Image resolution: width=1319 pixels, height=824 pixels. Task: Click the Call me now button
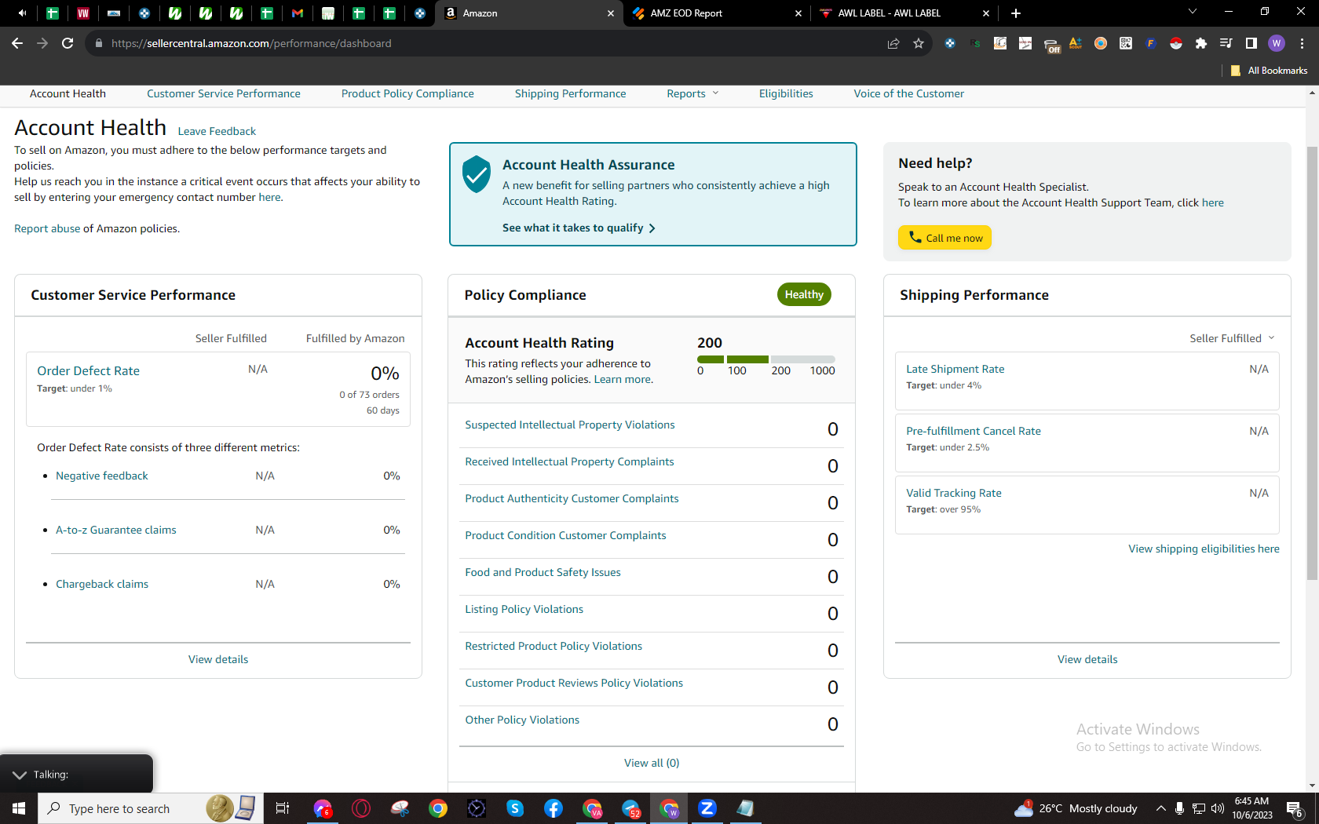944,238
